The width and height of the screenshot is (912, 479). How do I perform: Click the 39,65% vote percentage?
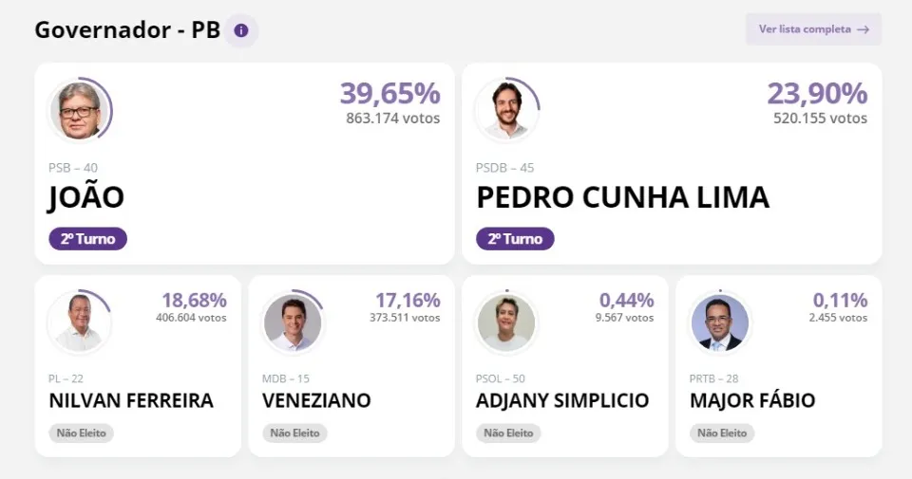[390, 94]
